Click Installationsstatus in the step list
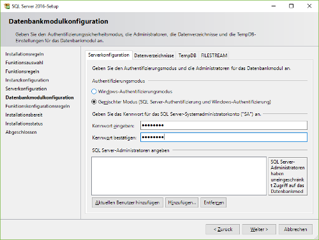This screenshot has height=240, width=319. pyautogui.click(x=24, y=124)
